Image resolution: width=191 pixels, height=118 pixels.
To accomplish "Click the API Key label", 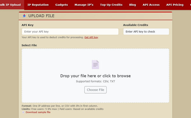I will pyautogui.click(x=27, y=25).
